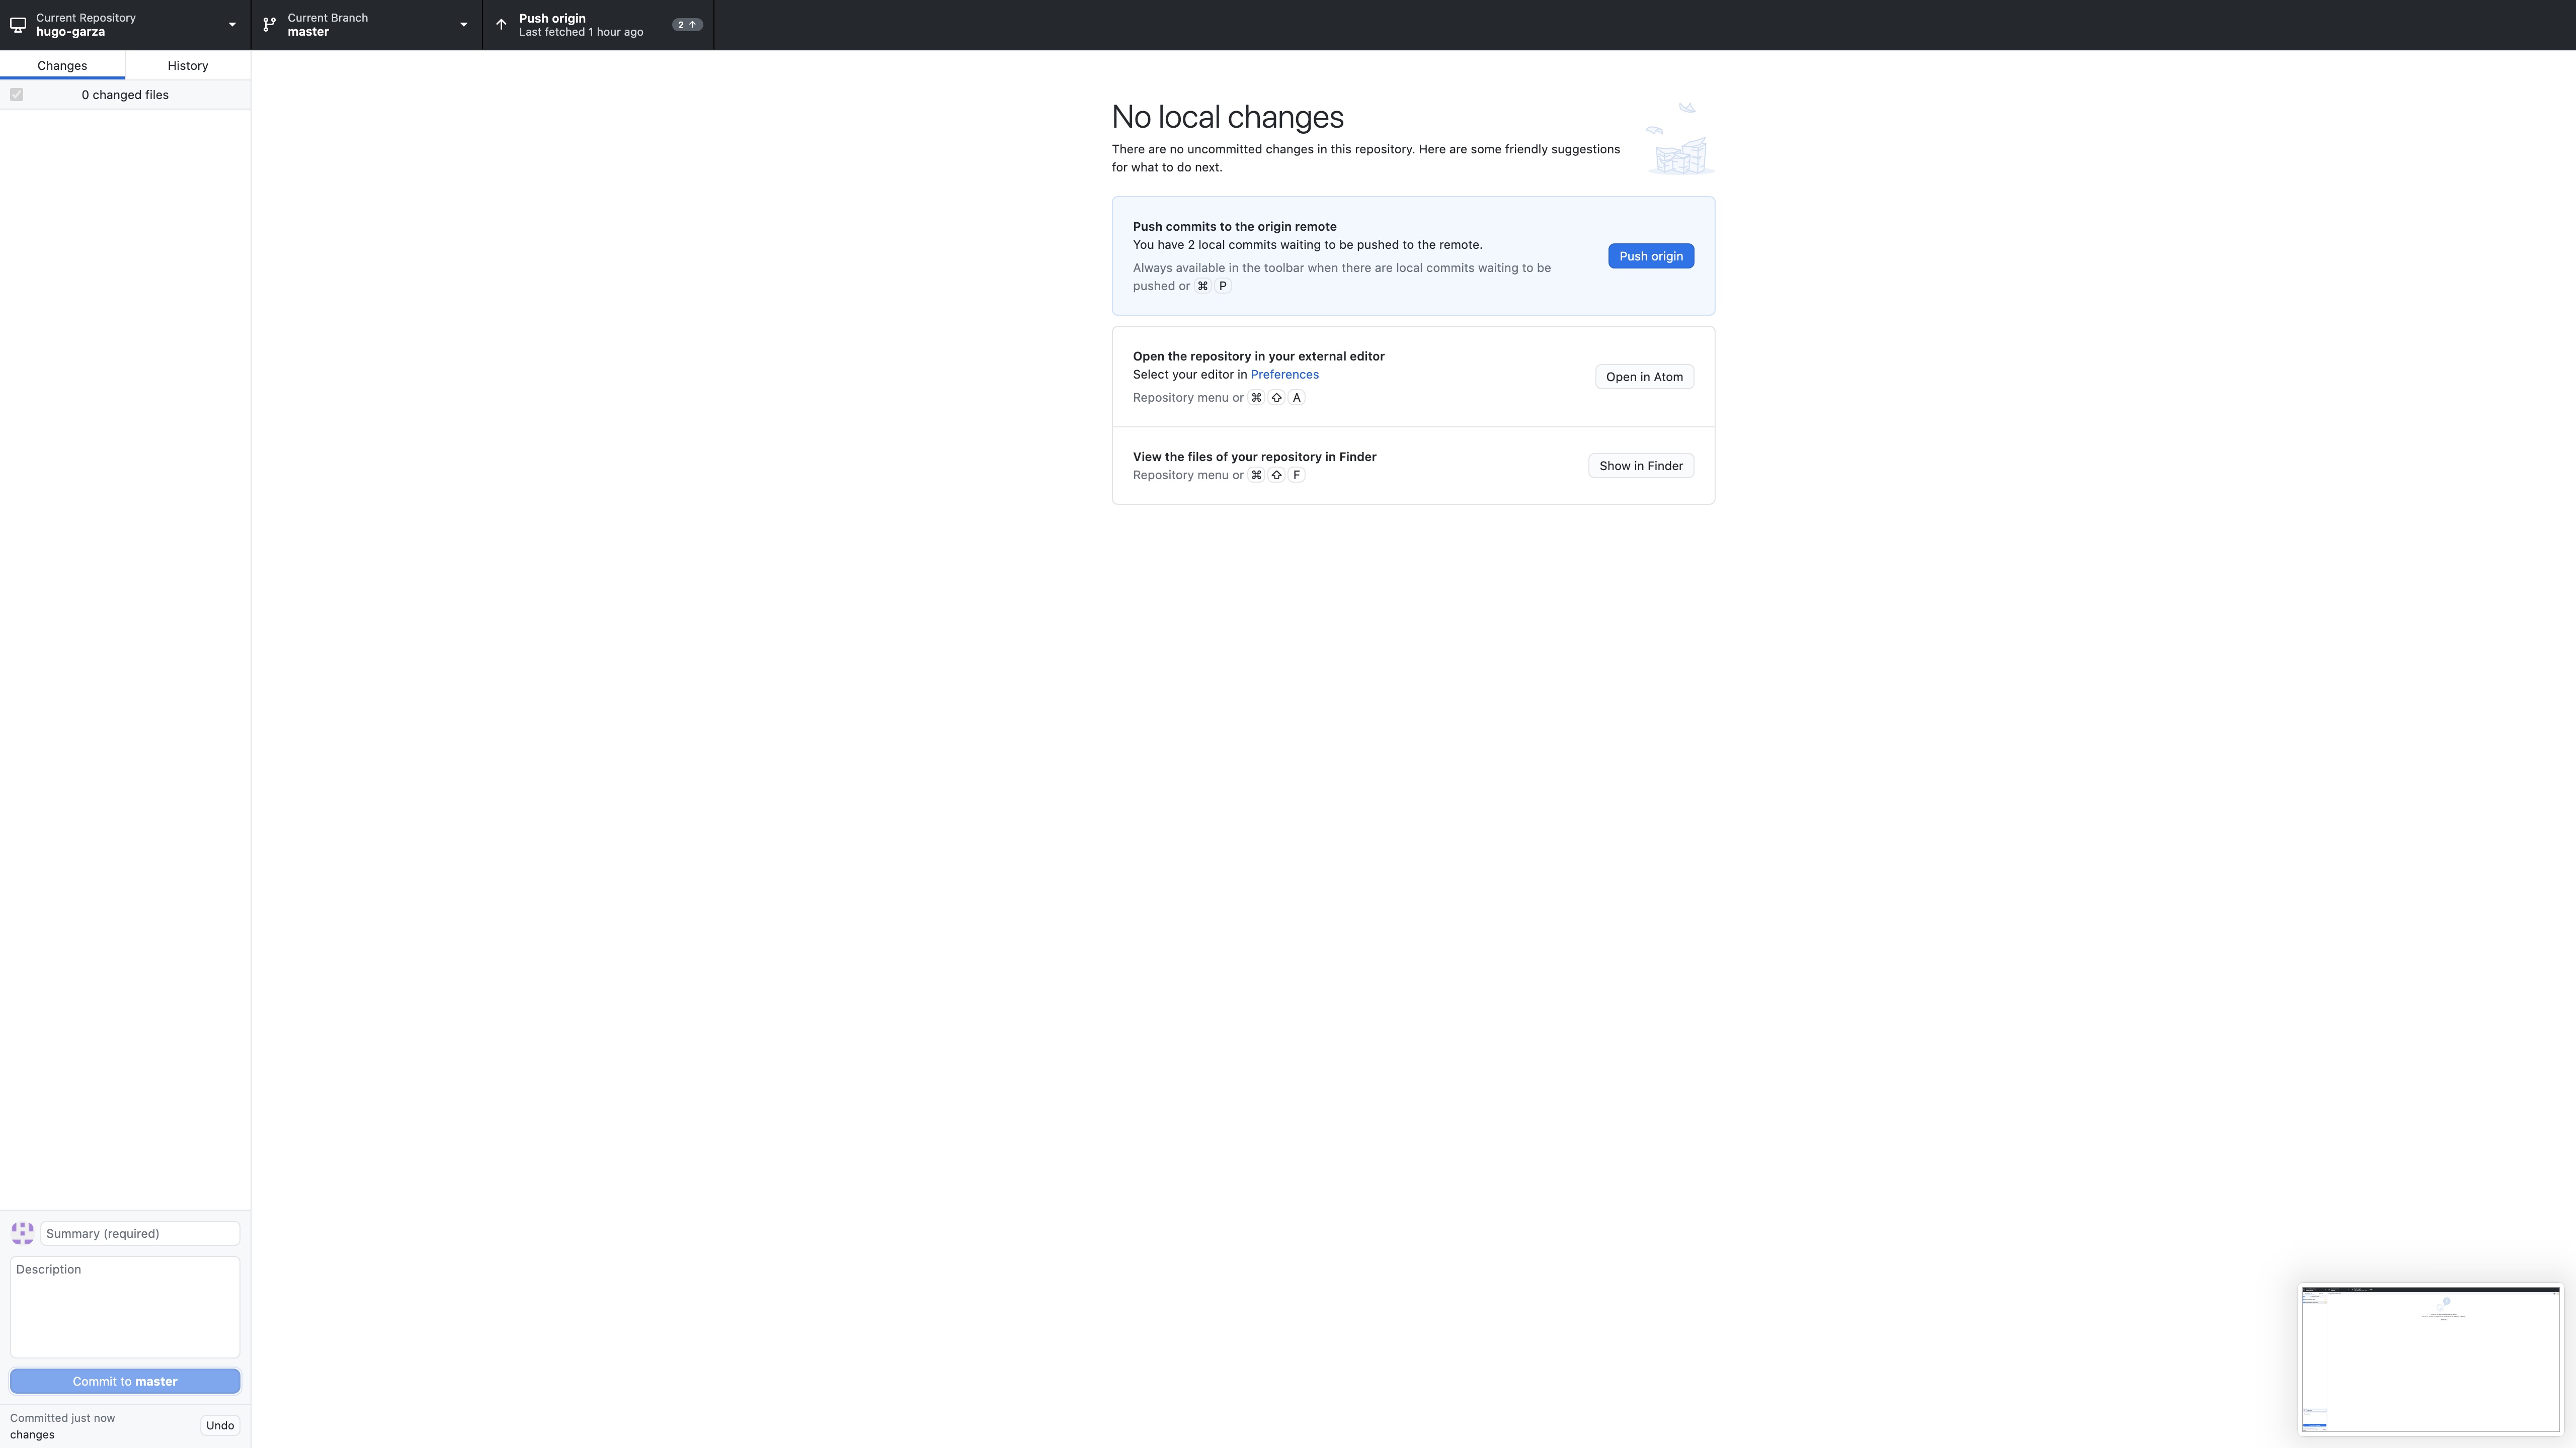Click the '2' unpushed commits badge
The image size is (2576, 1448).
[x=686, y=25]
